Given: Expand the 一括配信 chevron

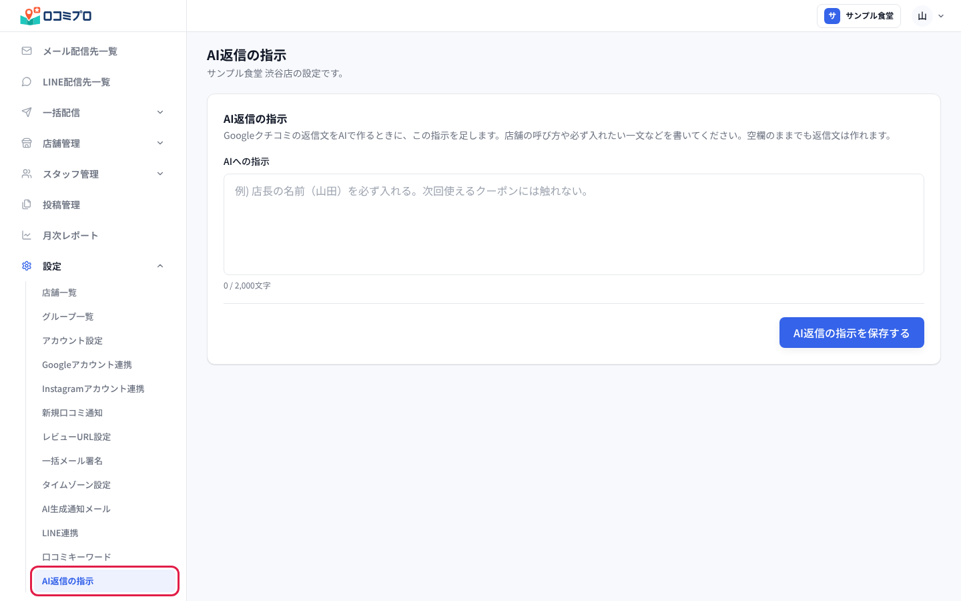Looking at the screenshot, I should (160, 112).
